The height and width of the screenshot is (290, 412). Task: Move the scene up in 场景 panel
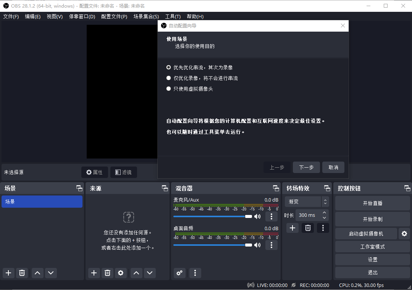click(x=37, y=273)
